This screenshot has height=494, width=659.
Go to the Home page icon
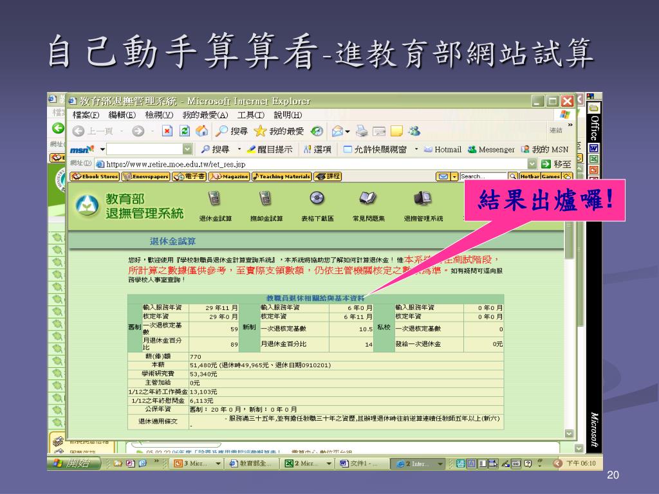coord(201,131)
